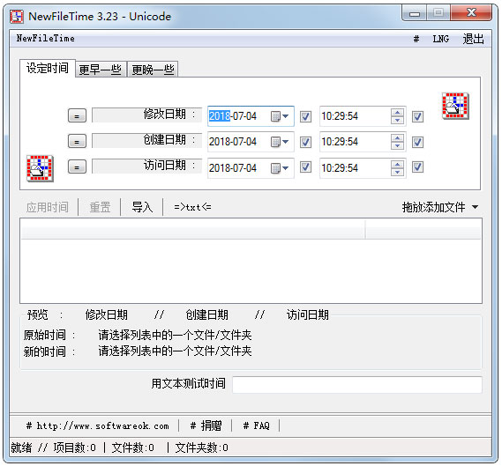Increase the 修改日期 time with up arrow
502x466 pixels.
(x=397, y=113)
